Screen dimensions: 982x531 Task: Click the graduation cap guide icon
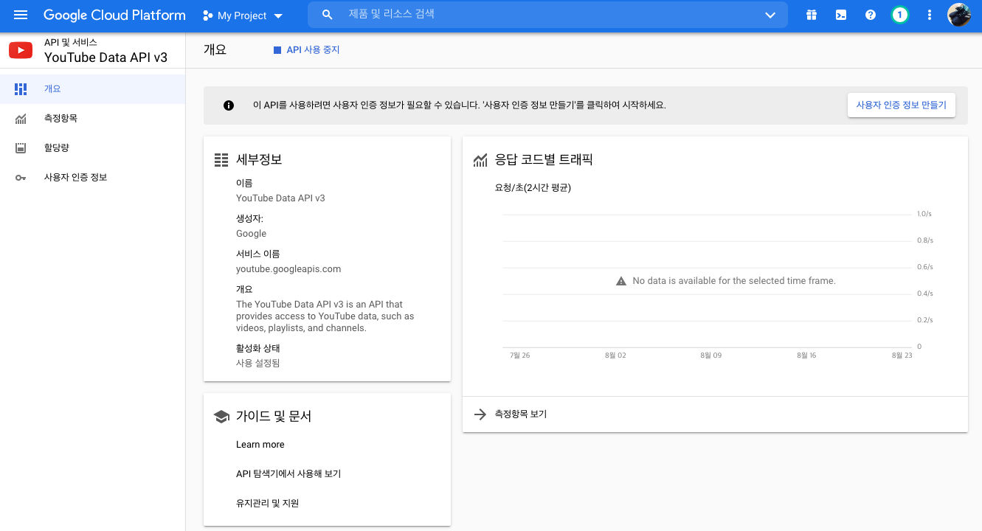click(x=221, y=417)
